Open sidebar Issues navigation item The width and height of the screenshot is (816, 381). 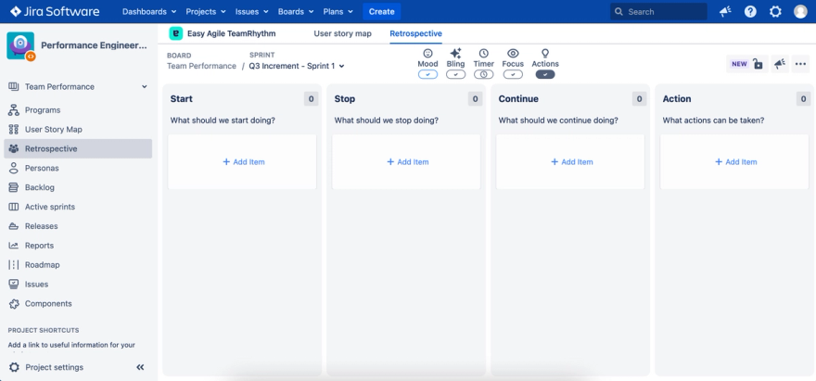pos(78,285)
